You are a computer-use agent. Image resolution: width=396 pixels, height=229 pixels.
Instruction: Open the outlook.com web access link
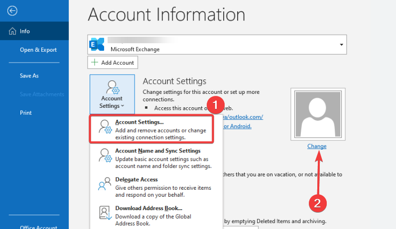point(243,117)
